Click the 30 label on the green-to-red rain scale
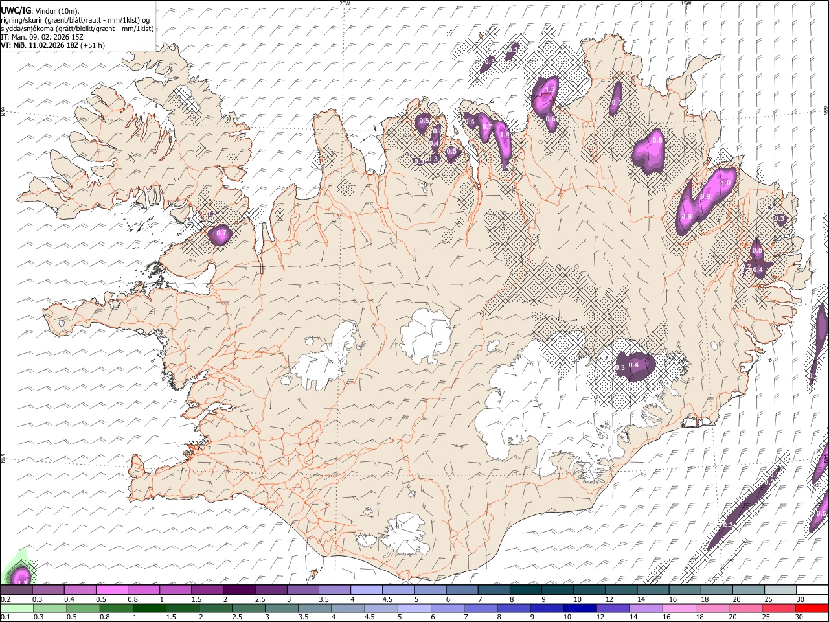Screen dimensions: 829x622 (801, 617)
